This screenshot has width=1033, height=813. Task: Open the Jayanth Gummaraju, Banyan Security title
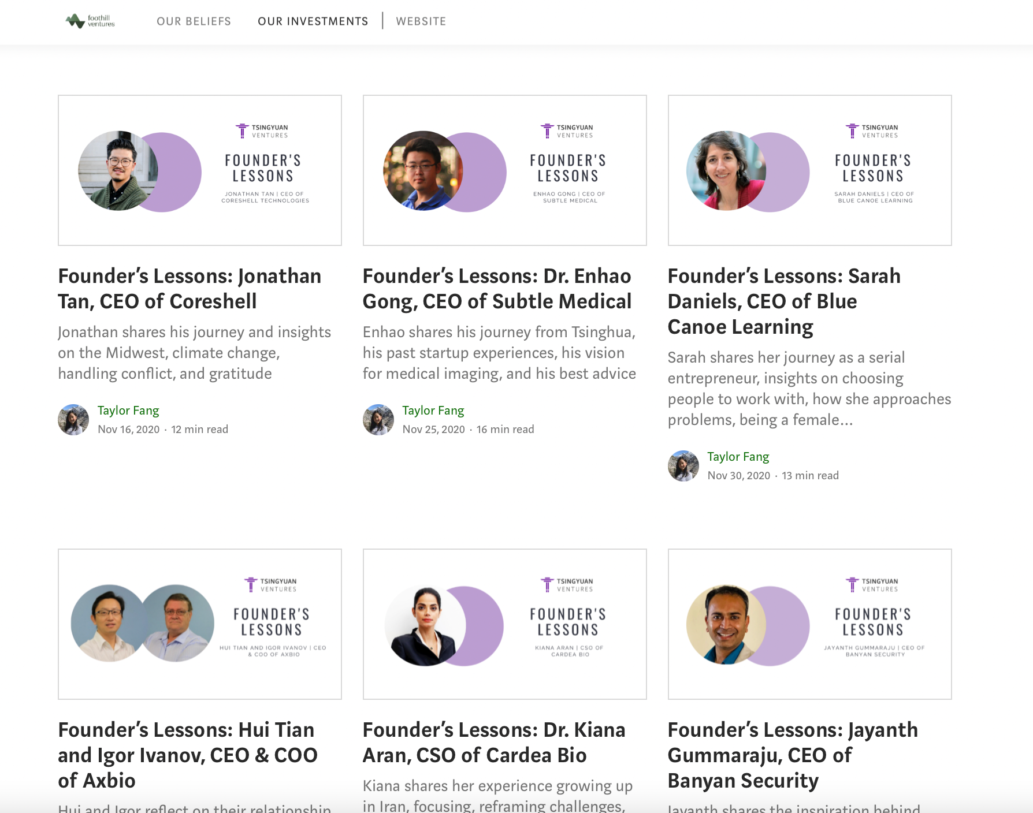(x=793, y=755)
